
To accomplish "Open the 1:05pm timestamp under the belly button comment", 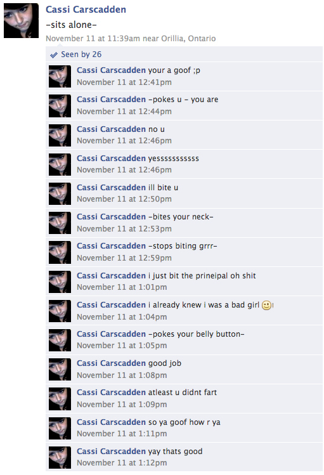I will point(122,346).
